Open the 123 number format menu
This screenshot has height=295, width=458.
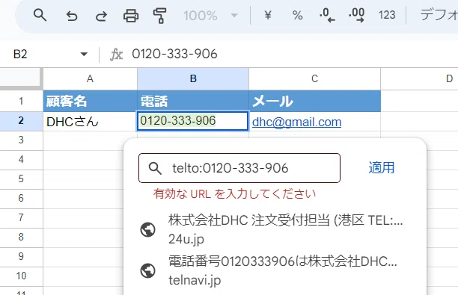[x=387, y=15]
